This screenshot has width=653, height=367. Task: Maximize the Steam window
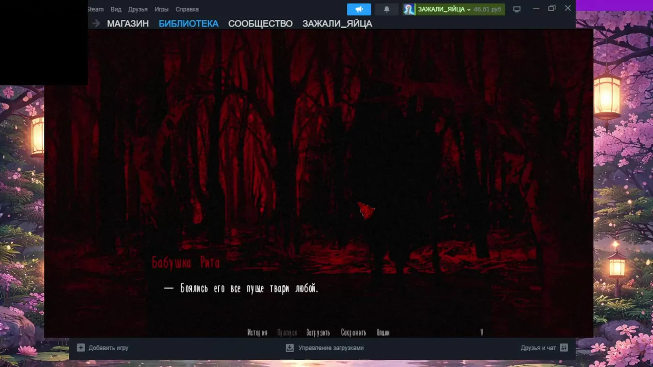pyautogui.click(x=551, y=9)
